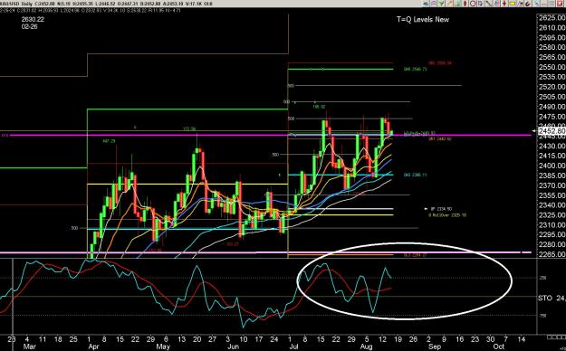Click the 02-26 crosshair date readout
Screen dimensions: 566x351
pyautogui.click(x=29, y=26)
